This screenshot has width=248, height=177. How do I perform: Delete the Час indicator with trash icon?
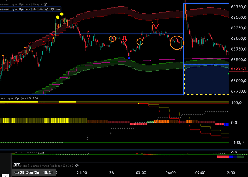click(x=52, y=9)
